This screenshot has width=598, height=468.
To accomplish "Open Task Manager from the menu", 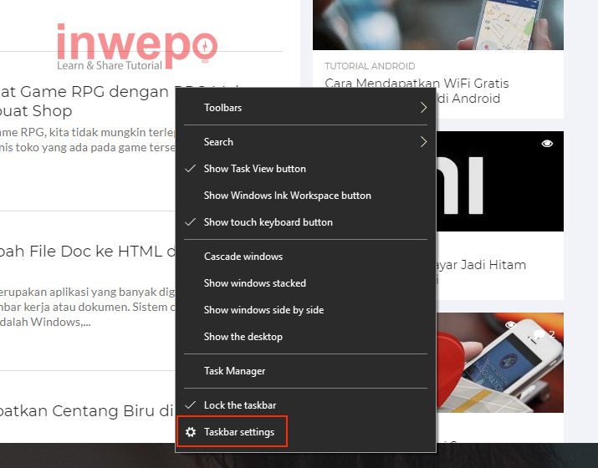I will click(x=305, y=371).
